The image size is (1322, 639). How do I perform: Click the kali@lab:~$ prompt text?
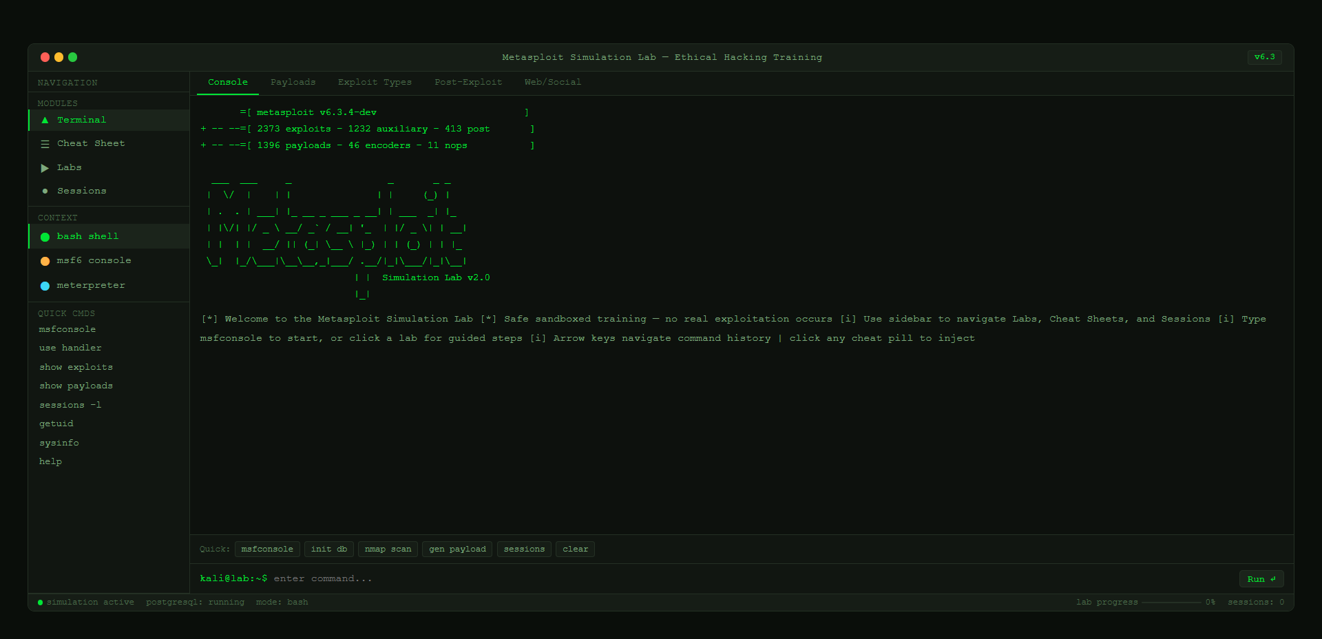233,578
